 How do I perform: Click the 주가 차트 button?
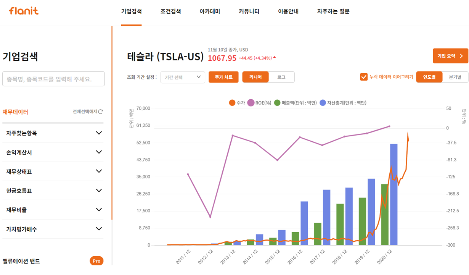point(223,77)
